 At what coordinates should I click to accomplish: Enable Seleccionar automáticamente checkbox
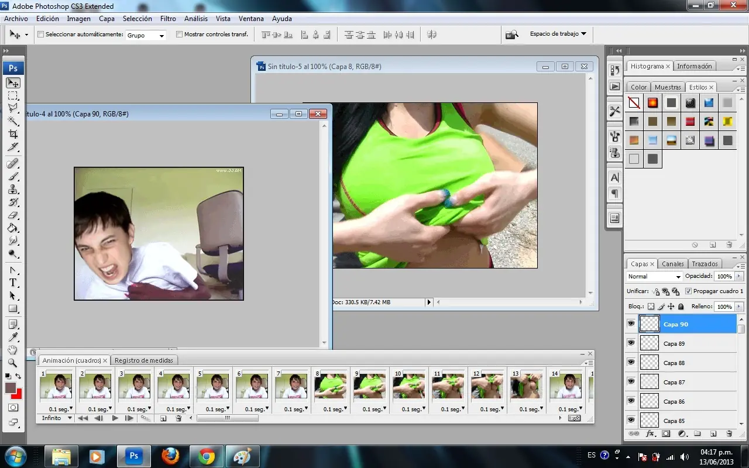40,35
